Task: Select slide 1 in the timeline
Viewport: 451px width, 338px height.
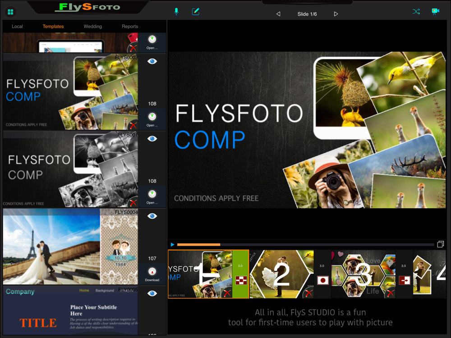Action: pos(201,274)
